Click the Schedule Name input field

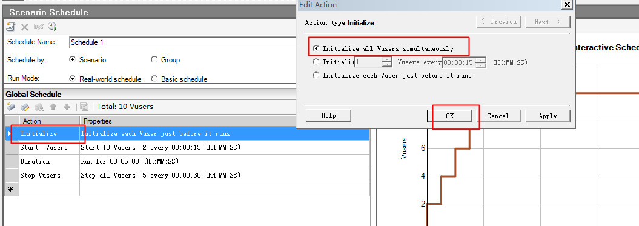[182, 42]
